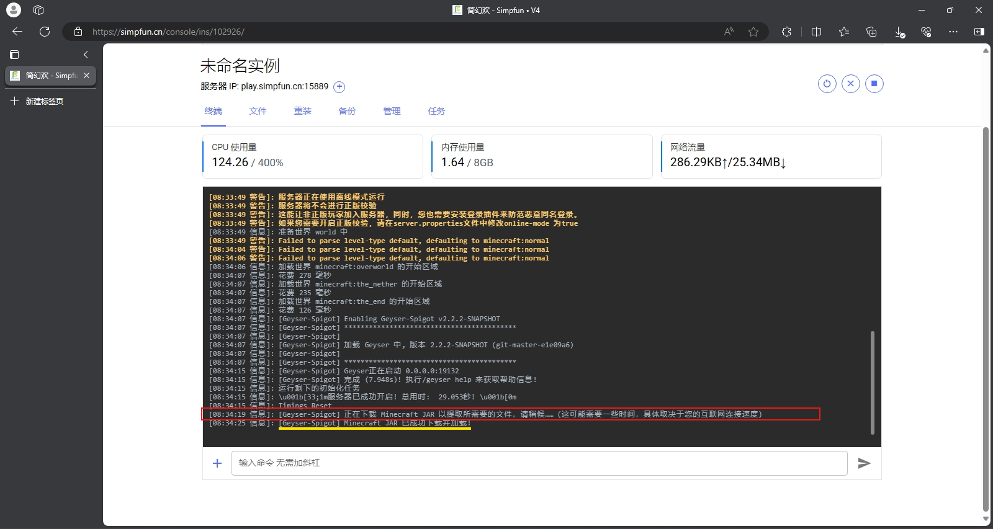Viewport: 993px width, 529px height.
Task: Open browser settings and more menu
Action: pos(953,32)
